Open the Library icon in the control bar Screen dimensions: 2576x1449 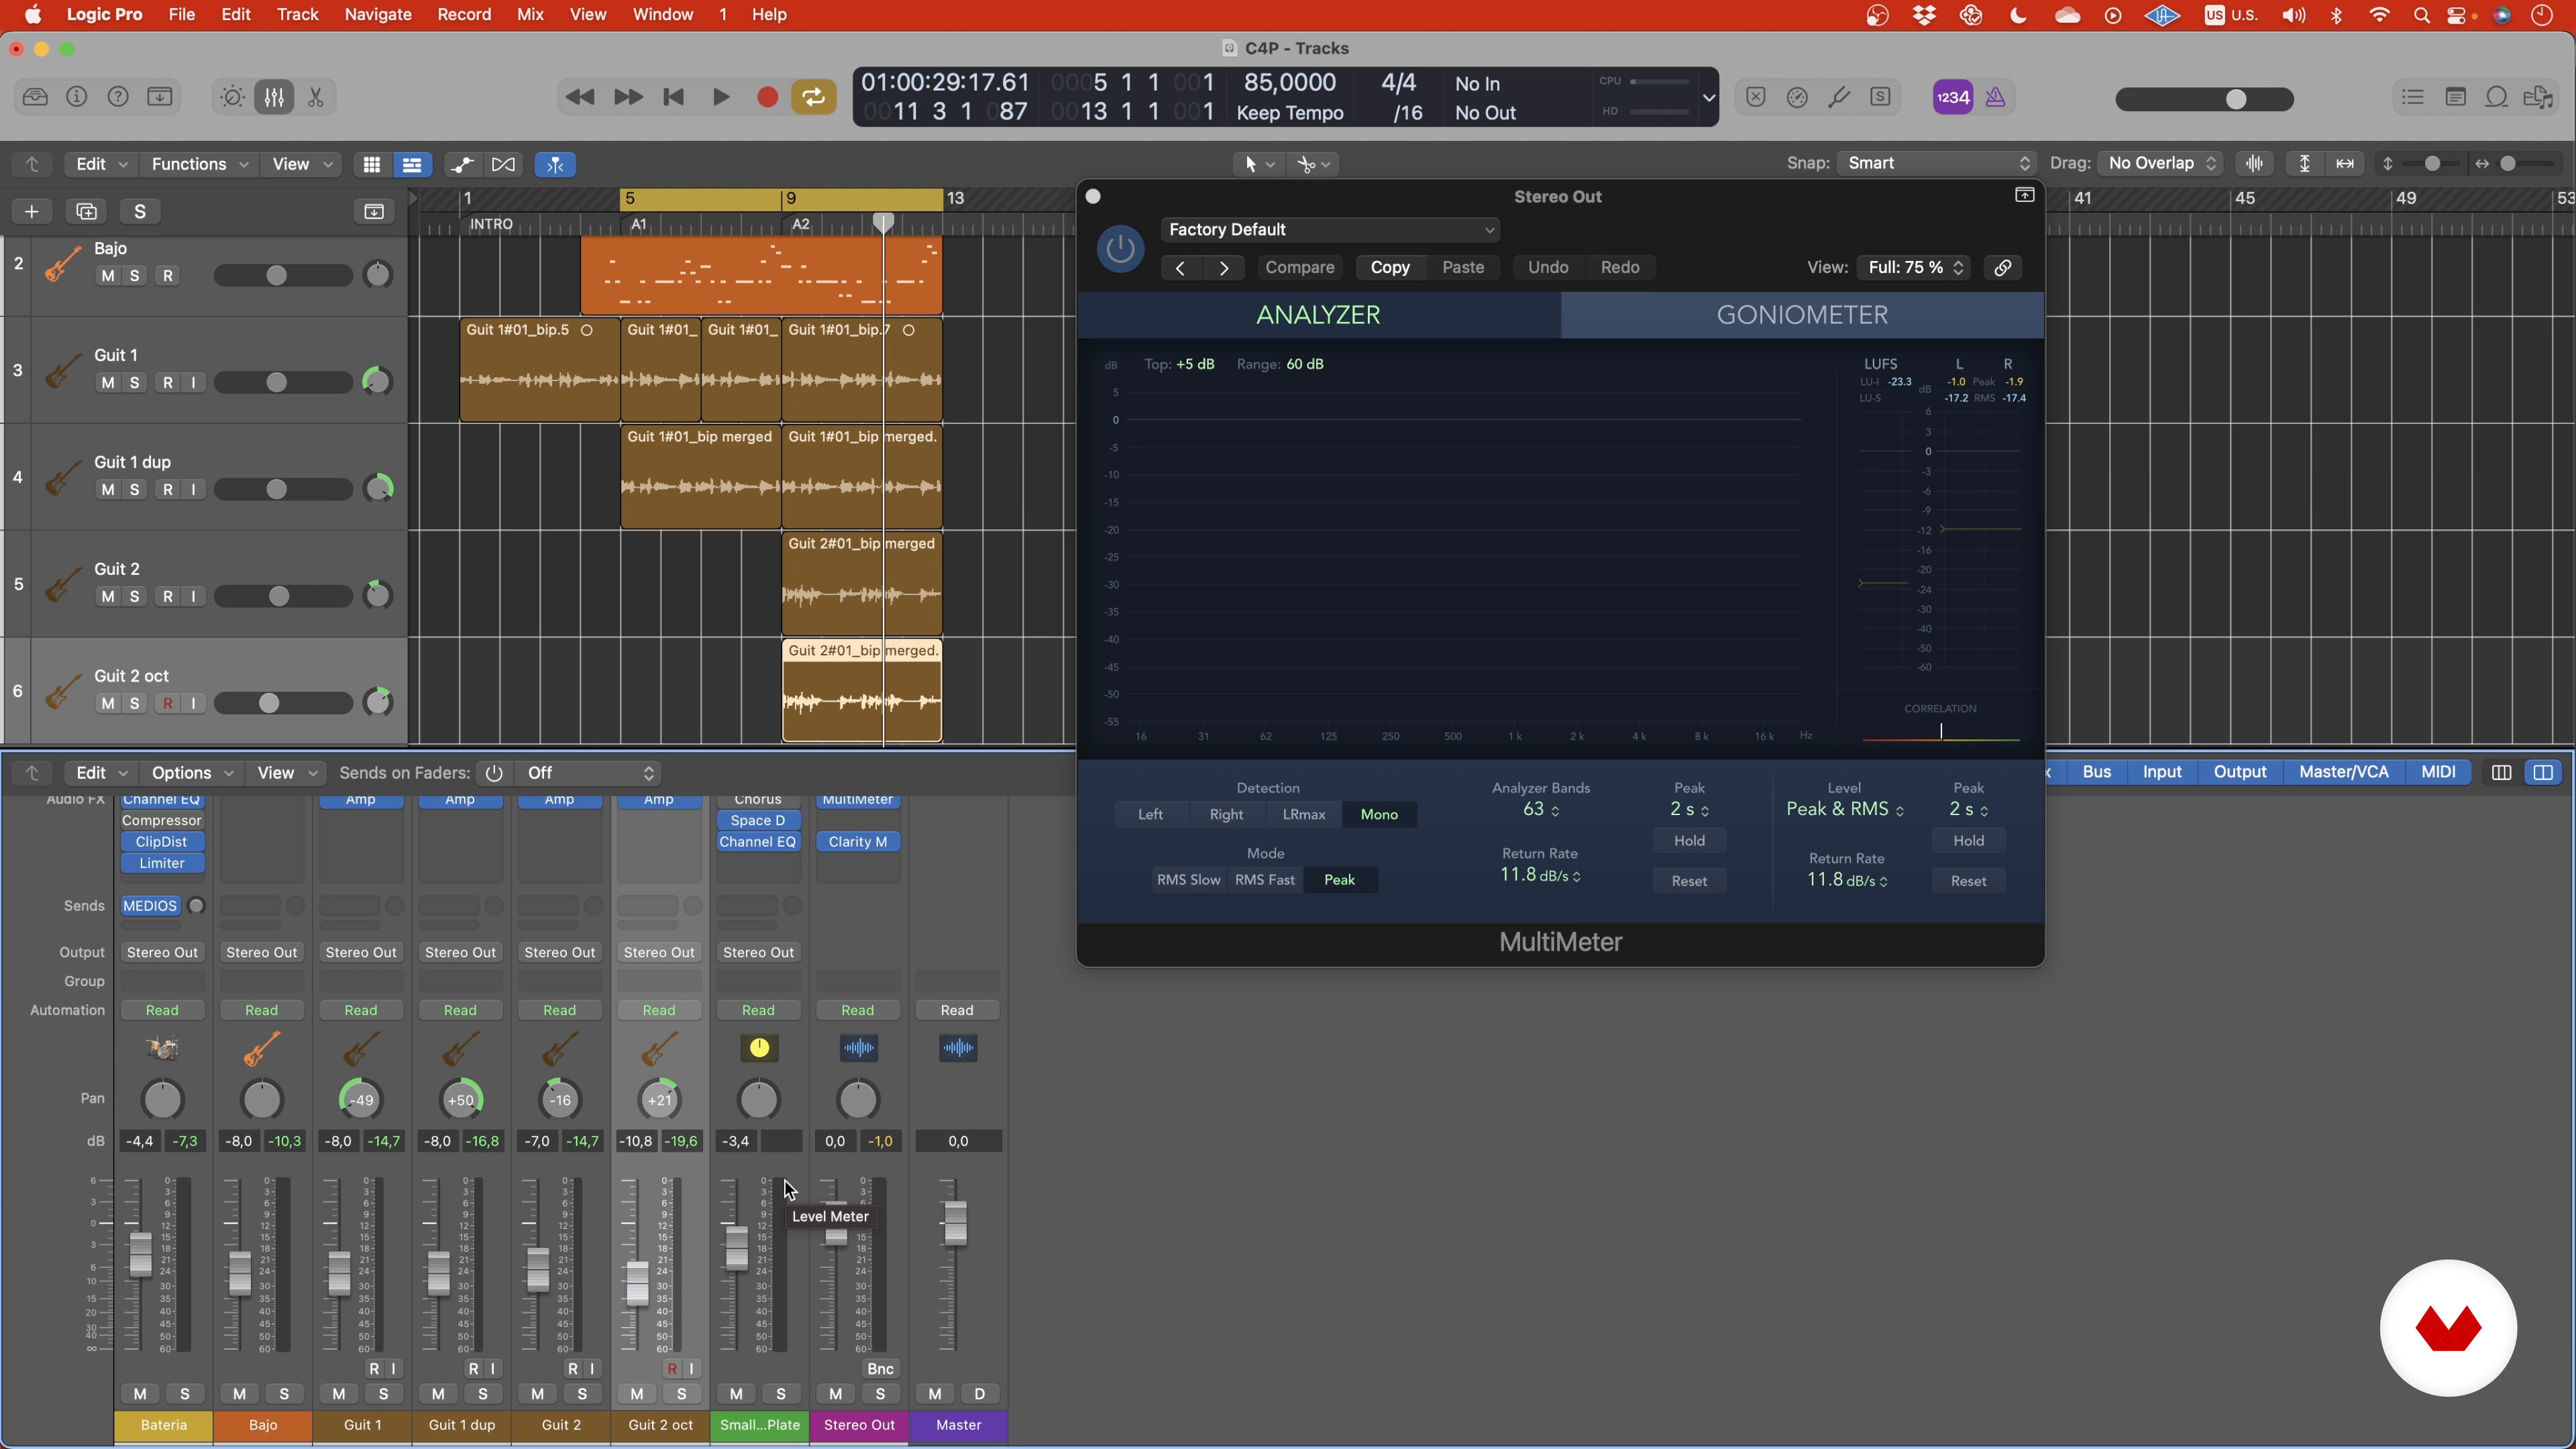pyautogui.click(x=35, y=97)
